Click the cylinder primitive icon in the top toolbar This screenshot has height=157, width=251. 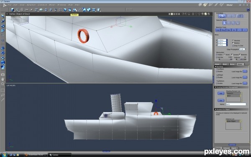point(12,10)
